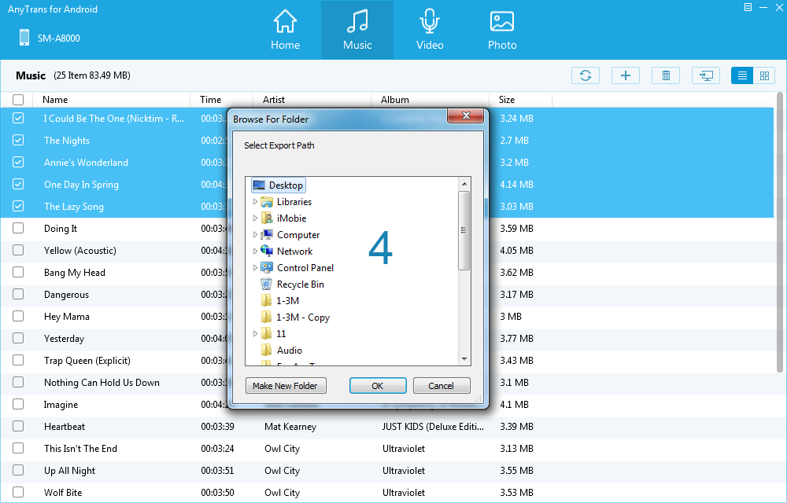Uncheck One Day In Spring song

[18, 185]
